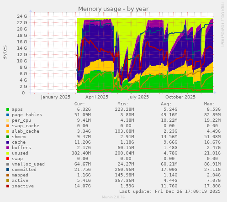Select the 'page_tables' legend label

click(x=27, y=115)
